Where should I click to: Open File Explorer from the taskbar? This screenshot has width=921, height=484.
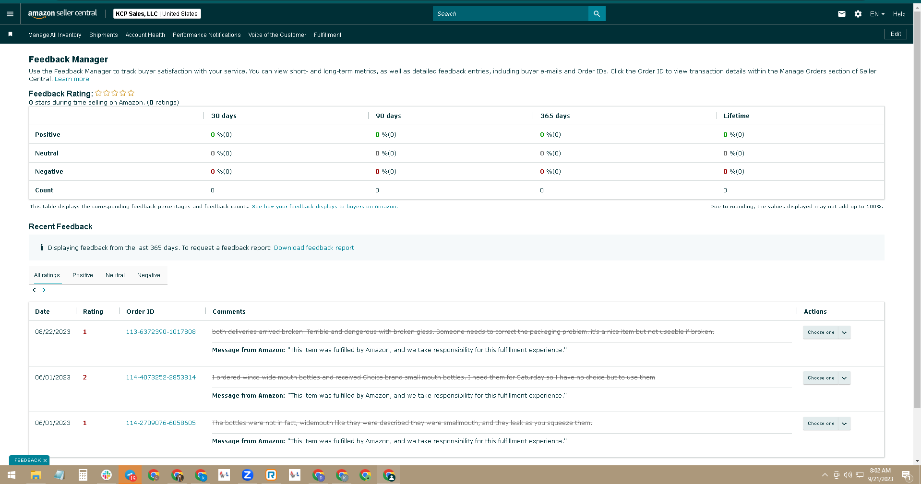[x=36, y=475]
